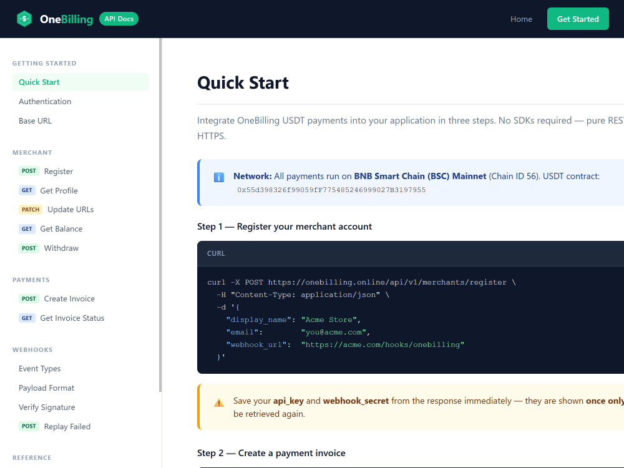The width and height of the screenshot is (624, 468).
Task: Open the PATCH Update URLs endpoint
Action: pyautogui.click(x=80, y=209)
